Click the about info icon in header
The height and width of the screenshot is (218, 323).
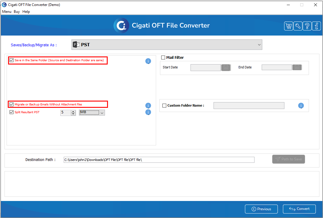[x=316, y=26]
